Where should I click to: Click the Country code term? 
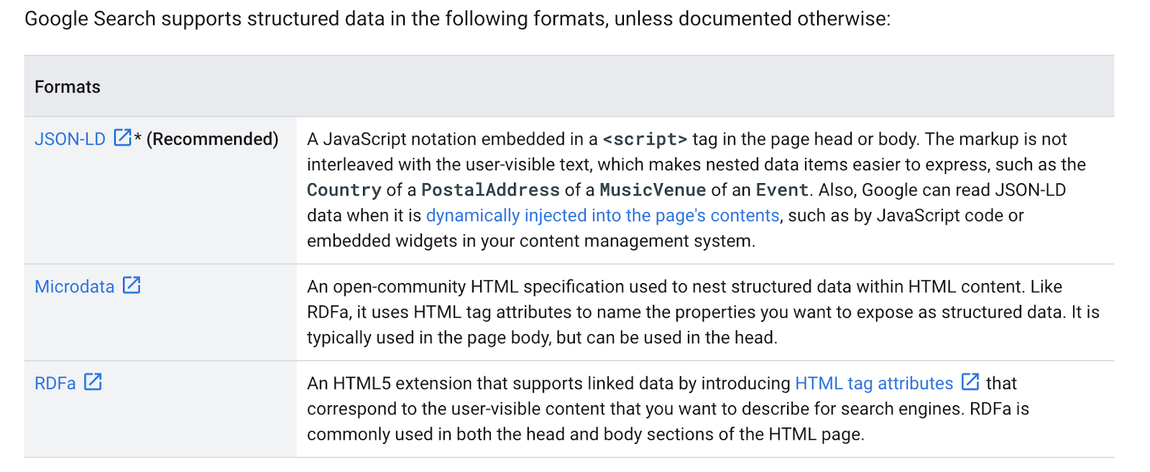(344, 190)
